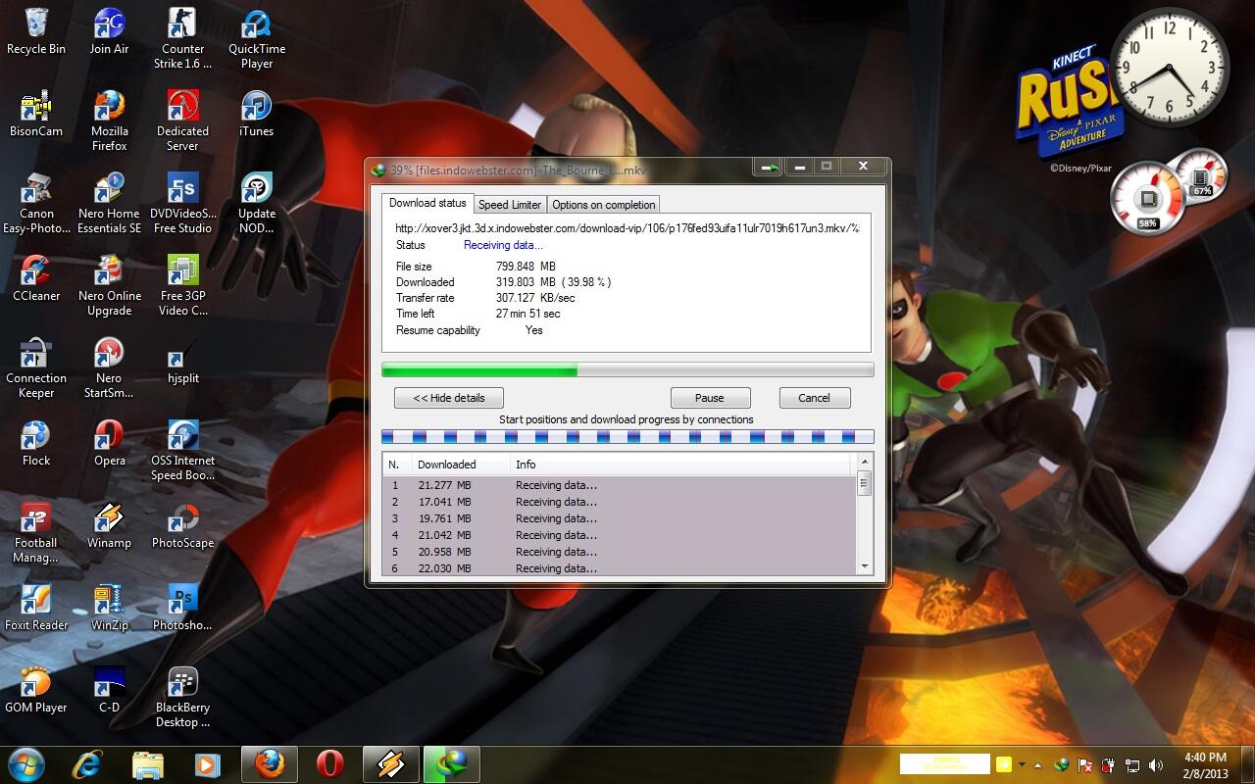Image resolution: width=1255 pixels, height=784 pixels.
Task: Select Football Manager desktop icon
Action: coord(36,532)
